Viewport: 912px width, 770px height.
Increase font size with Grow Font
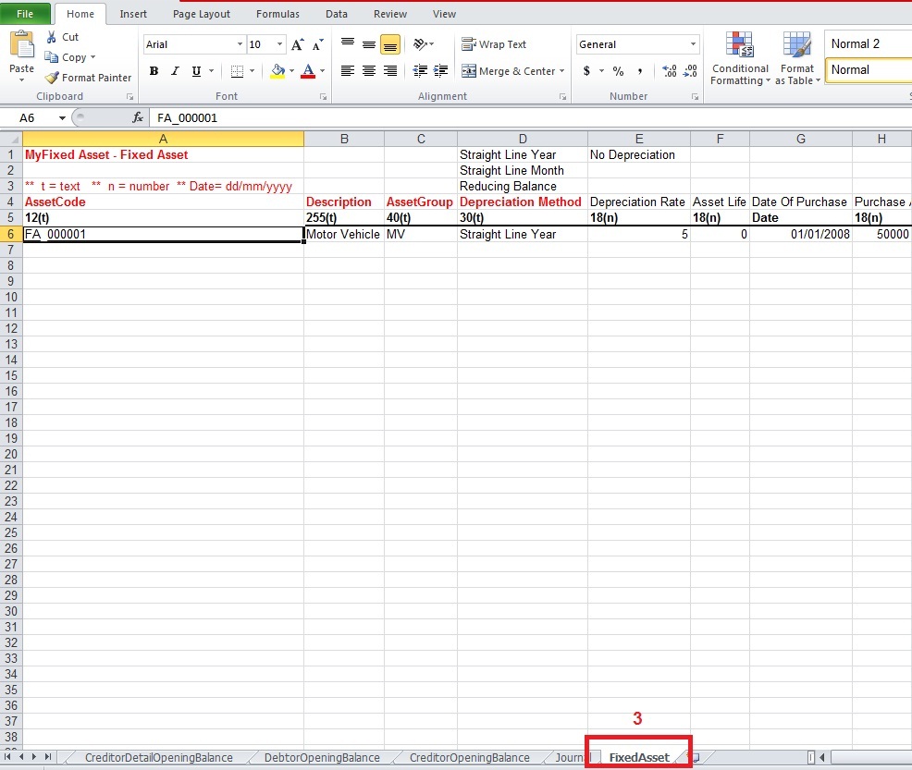click(x=297, y=44)
